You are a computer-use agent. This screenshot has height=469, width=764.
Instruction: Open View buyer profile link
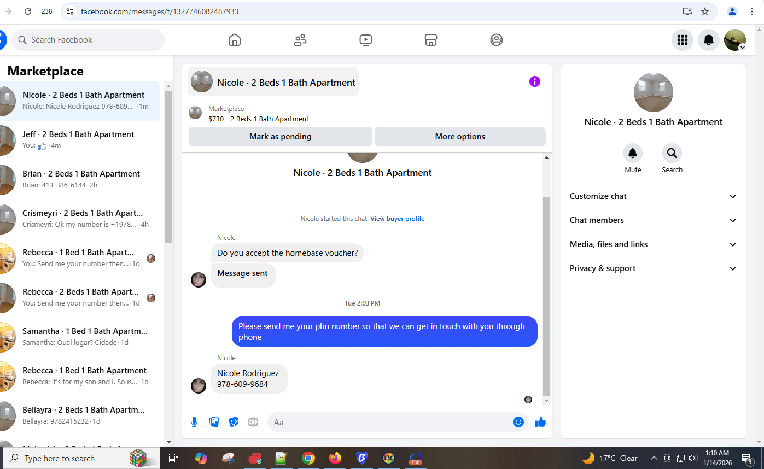coord(397,219)
